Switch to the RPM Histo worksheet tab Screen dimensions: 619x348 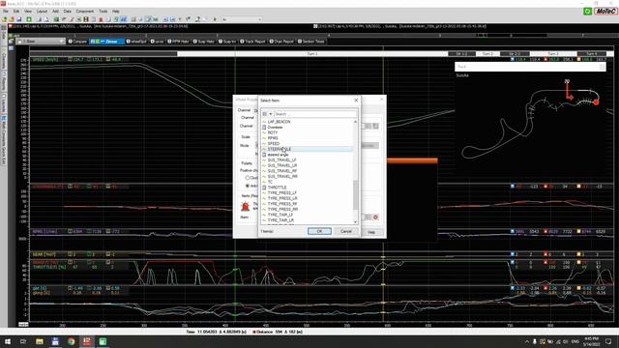(178, 42)
